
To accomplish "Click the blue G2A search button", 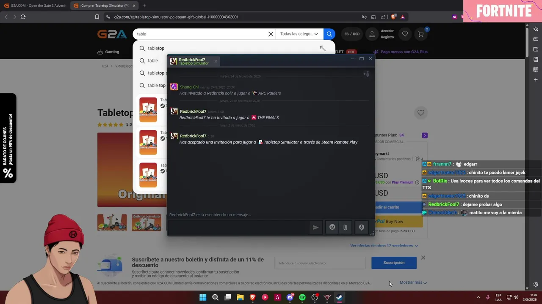I will (x=329, y=34).
